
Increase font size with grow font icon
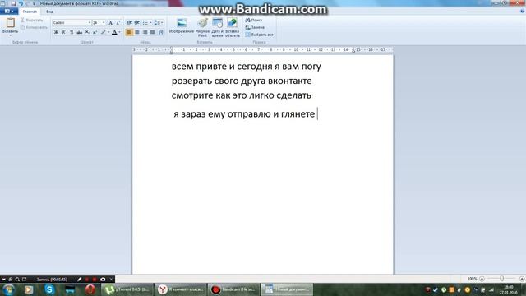click(111, 22)
